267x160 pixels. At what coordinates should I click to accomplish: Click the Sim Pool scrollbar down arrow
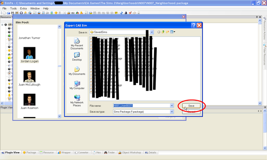(x=60, y=116)
